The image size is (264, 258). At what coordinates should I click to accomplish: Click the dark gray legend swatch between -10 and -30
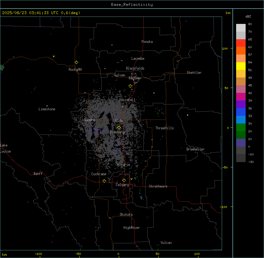tap(241, 158)
